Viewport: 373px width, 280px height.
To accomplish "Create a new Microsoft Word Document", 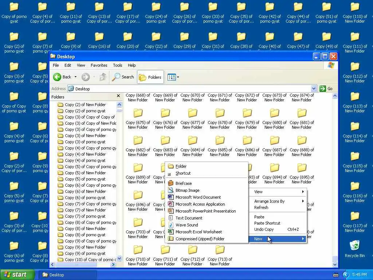I will (x=206, y=197).
